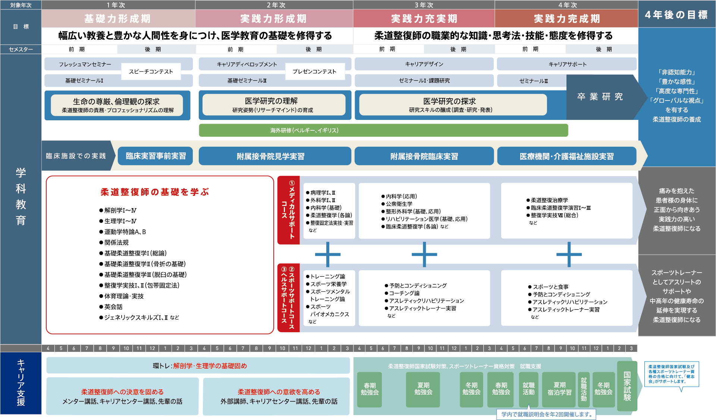This screenshot has width=716, height=420.
Task: Click 国家試験 tall green box
Action: [x=627, y=386]
